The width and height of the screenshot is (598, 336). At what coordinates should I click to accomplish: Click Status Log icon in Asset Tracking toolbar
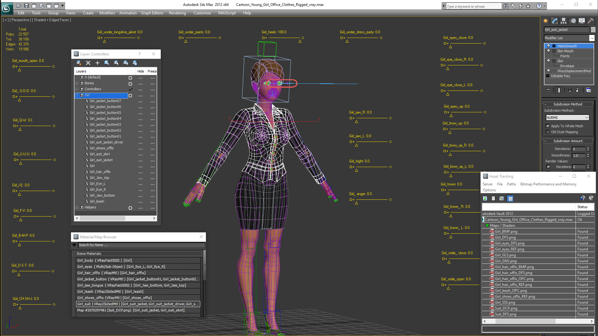pyautogui.click(x=493, y=198)
